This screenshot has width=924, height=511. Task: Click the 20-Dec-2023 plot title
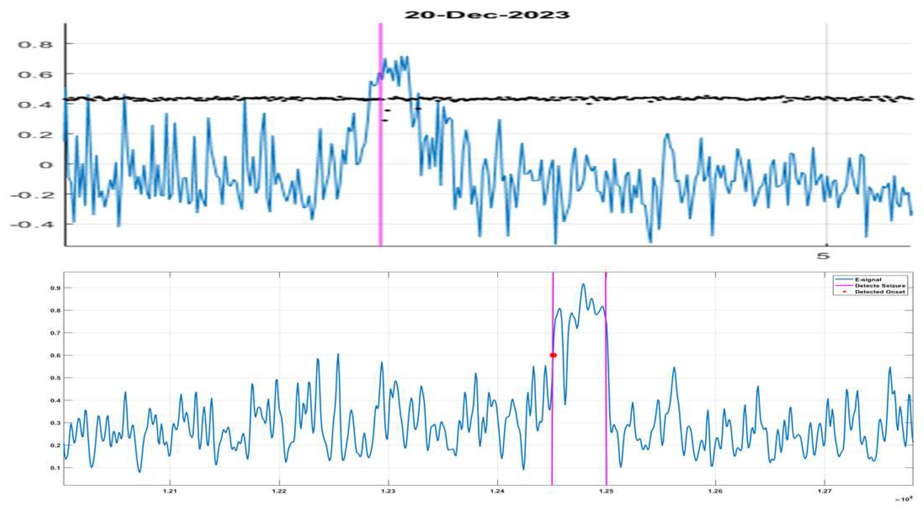[x=487, y=15]
